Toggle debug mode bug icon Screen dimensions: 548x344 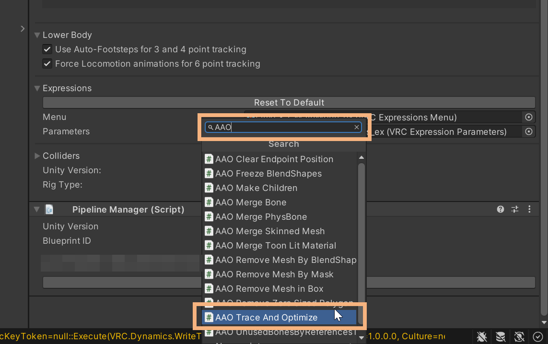point(482,337)
